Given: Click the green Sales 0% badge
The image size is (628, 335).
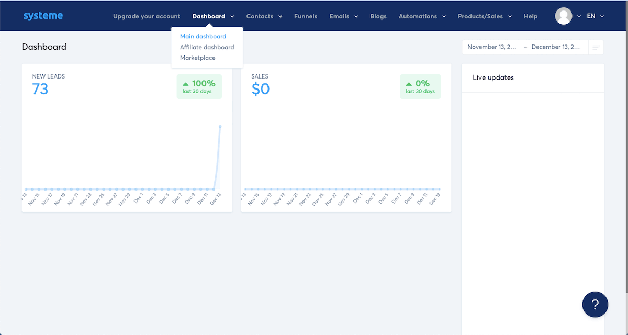Looking at the screenshot, I should pos(420,86).
